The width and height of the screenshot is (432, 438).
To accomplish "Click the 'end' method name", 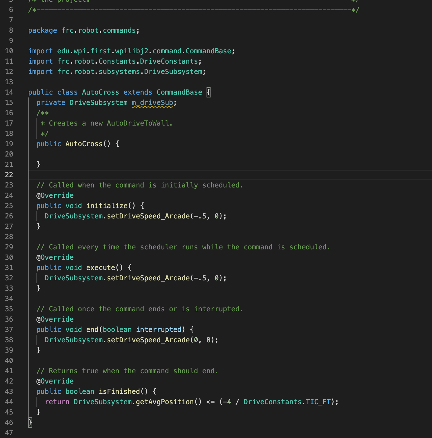I will coord(92,330).
